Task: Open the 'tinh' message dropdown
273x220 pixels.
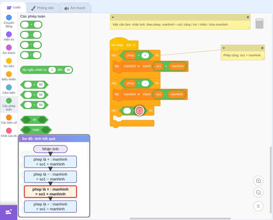Action: pos(131,45)
